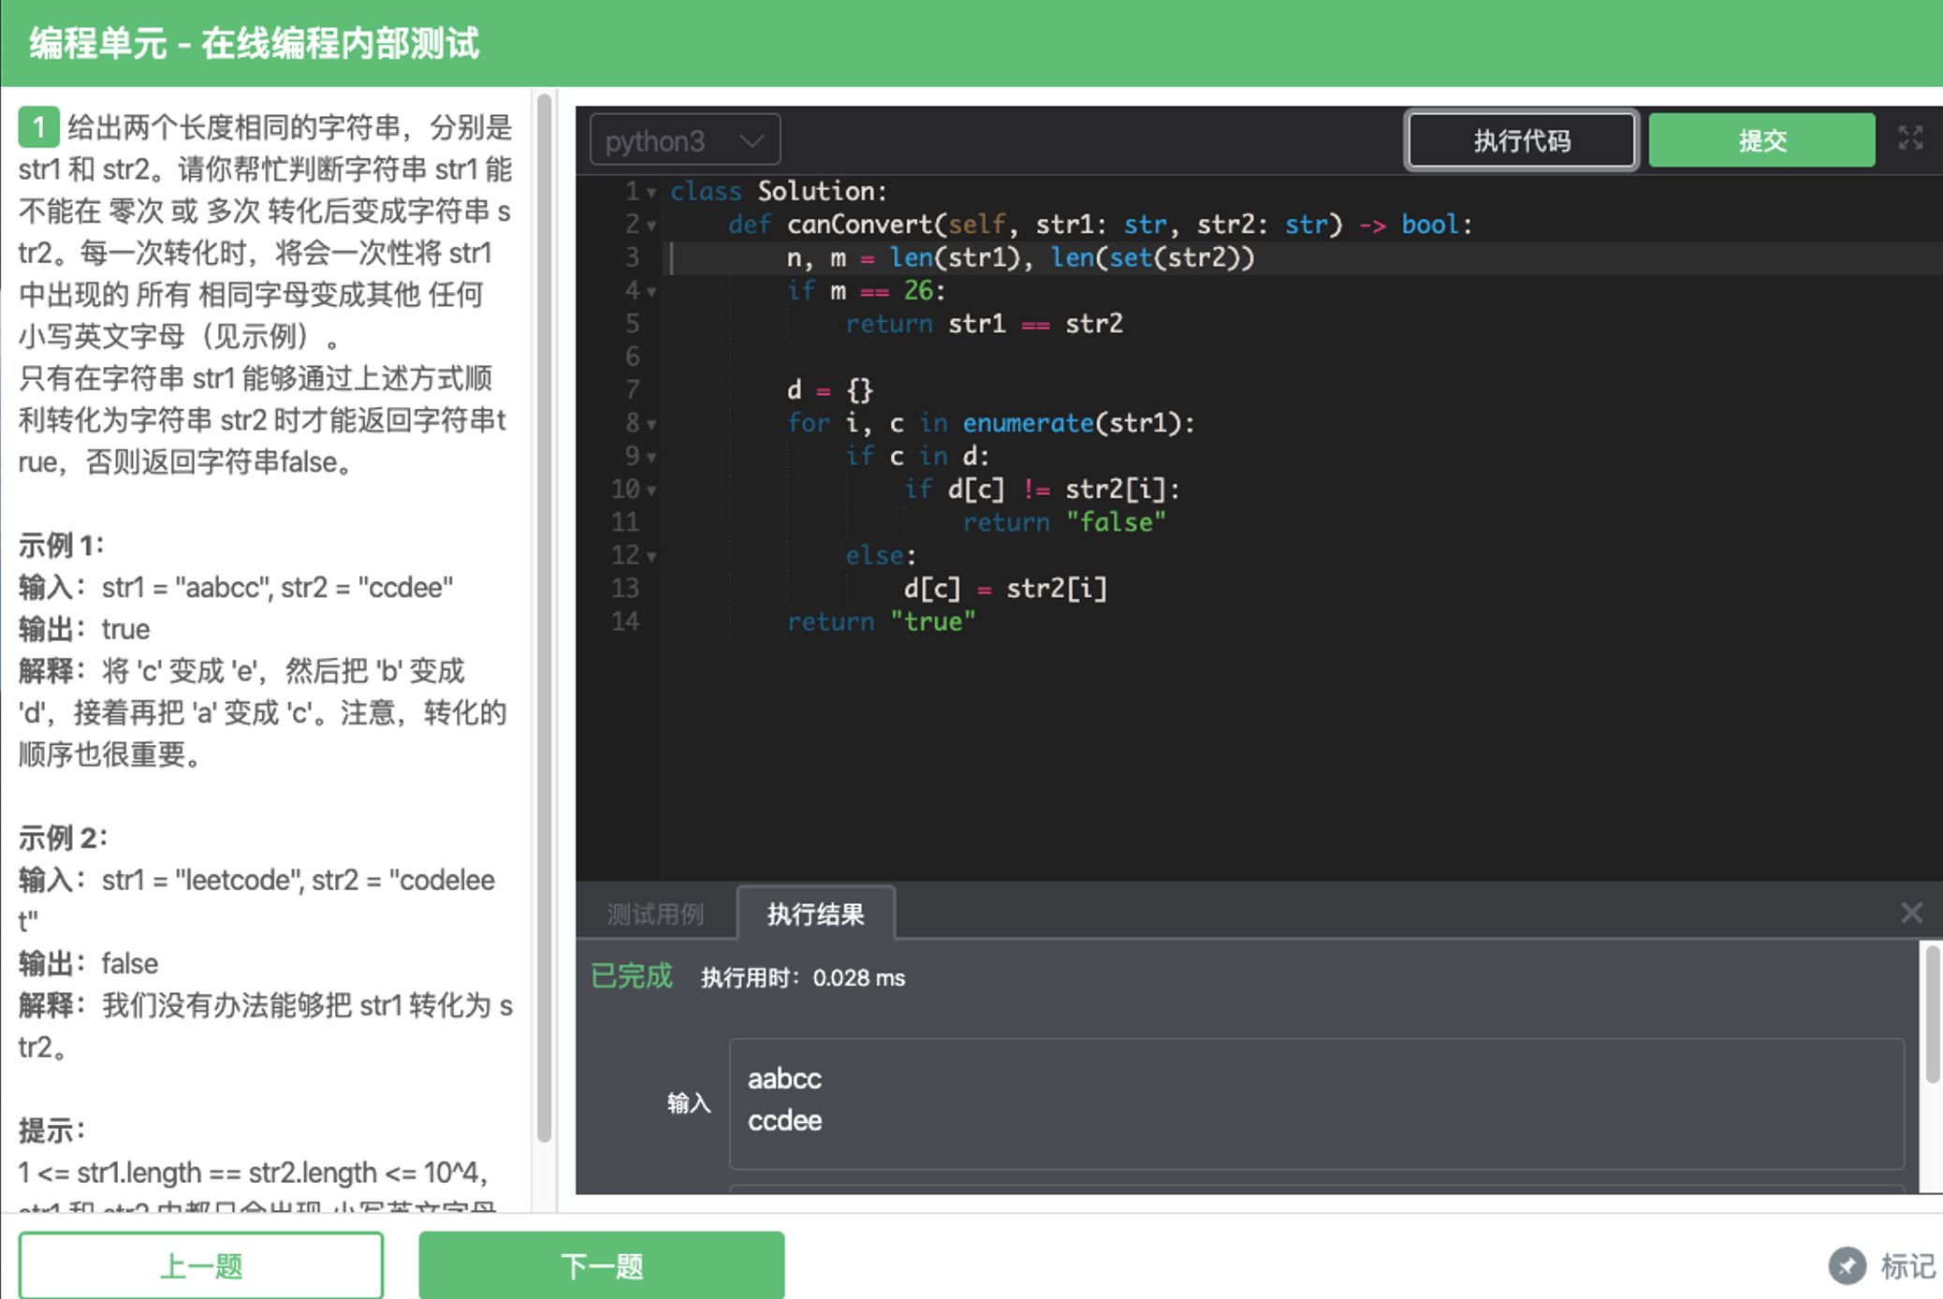Viewport: 1943px width, 1299px height.
Task: Click code line 'd = {}'
Action: click(x=829, y=389)
